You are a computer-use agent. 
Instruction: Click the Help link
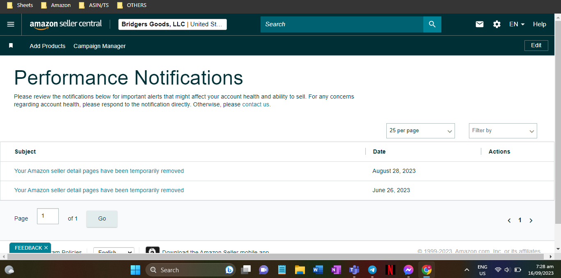point(540,24)
